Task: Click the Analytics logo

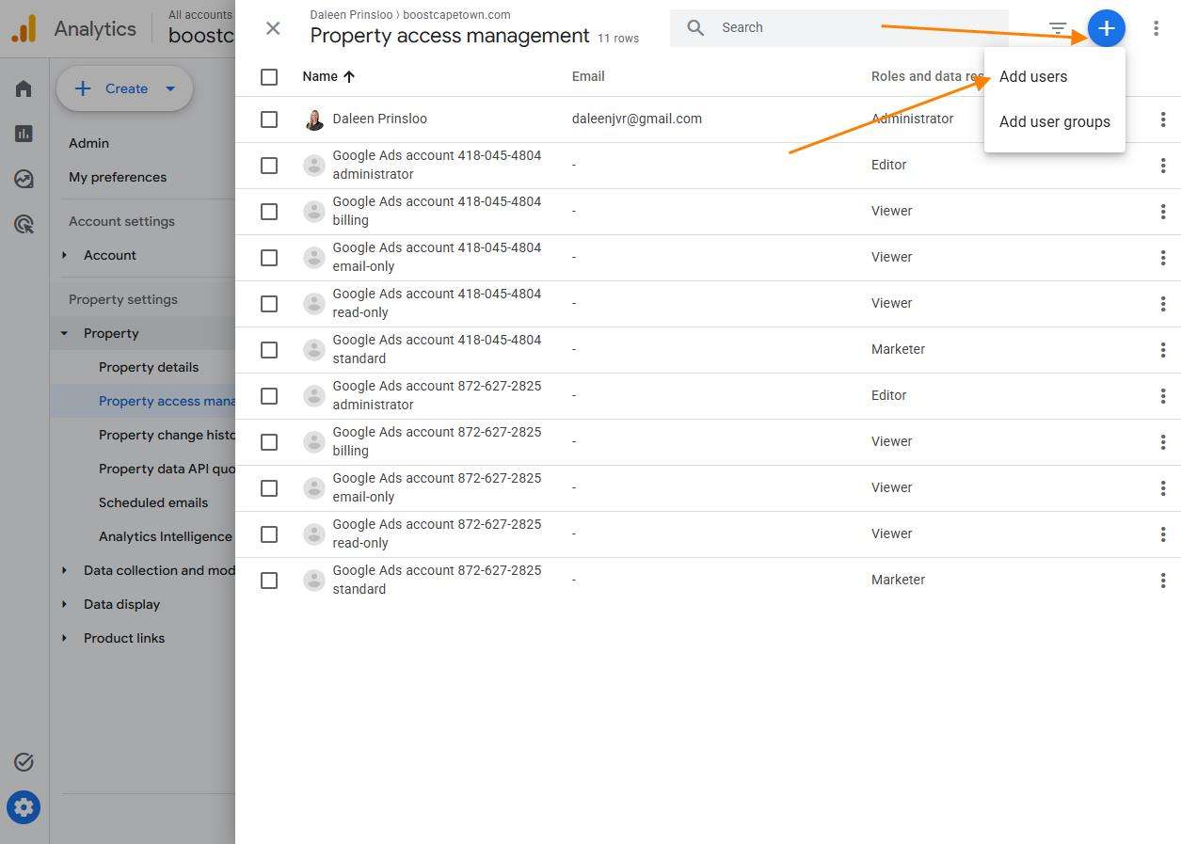Action: click(x=24, y=28)
